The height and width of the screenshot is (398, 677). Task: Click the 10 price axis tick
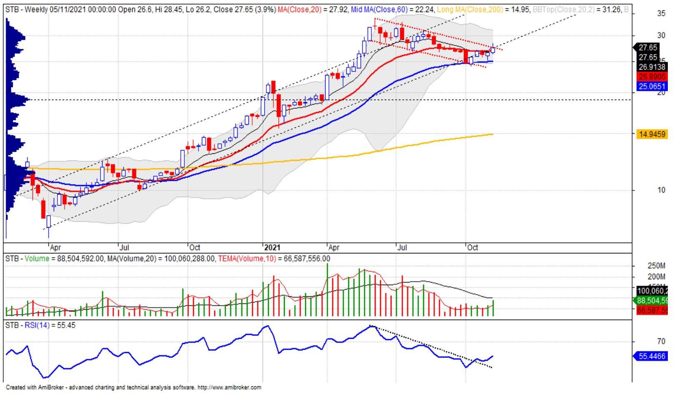coord(661,190)
